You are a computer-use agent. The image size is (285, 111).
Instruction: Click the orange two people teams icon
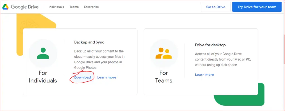point(164,53)
